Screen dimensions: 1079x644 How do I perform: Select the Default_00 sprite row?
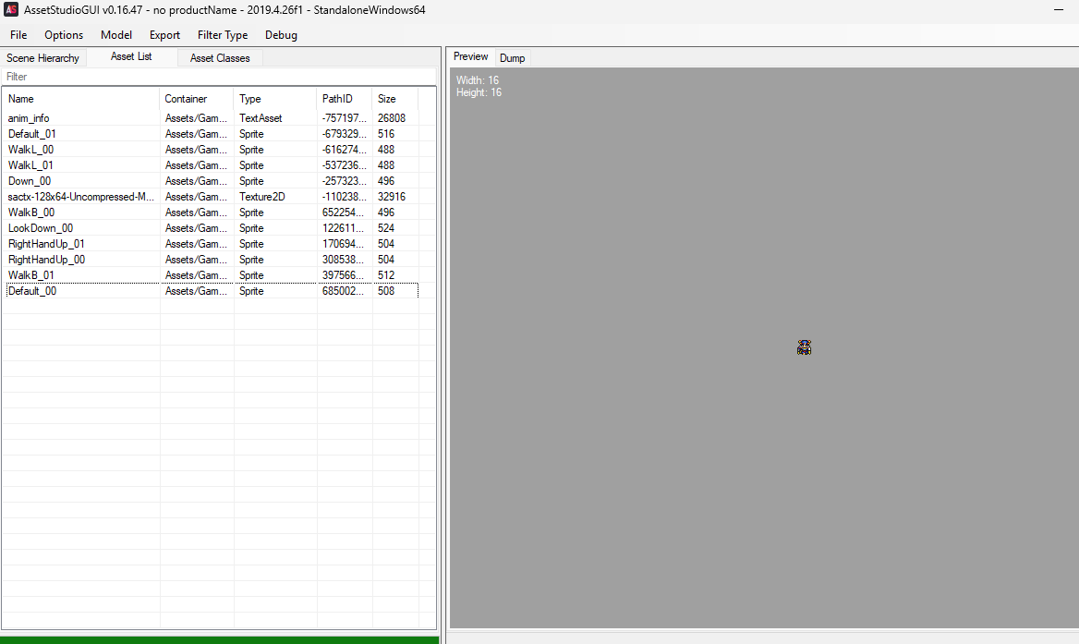pos(212,291)
